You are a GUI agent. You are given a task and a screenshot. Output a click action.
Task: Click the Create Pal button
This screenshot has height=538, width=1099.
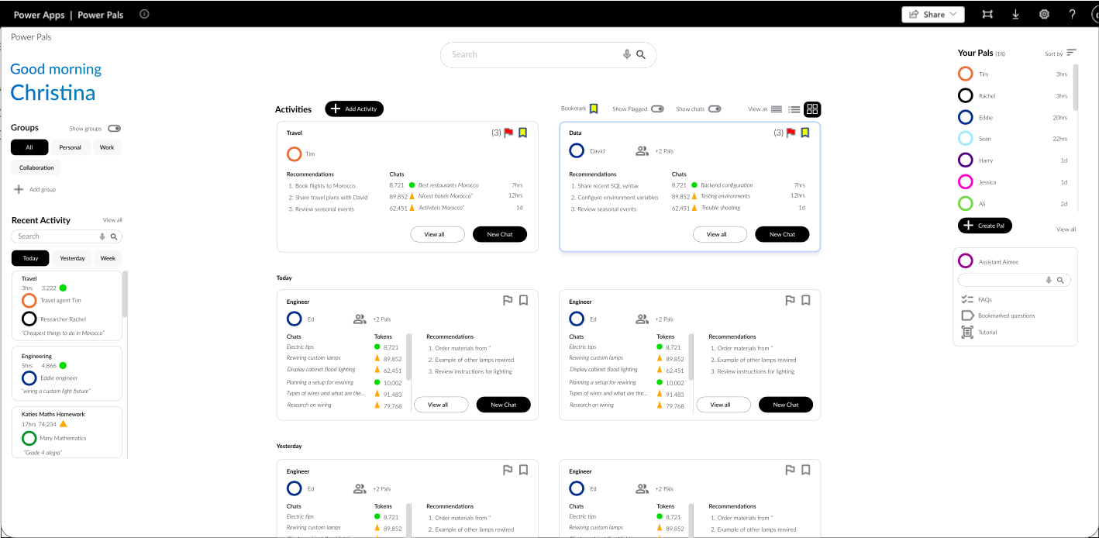click(x=985, y=226)
